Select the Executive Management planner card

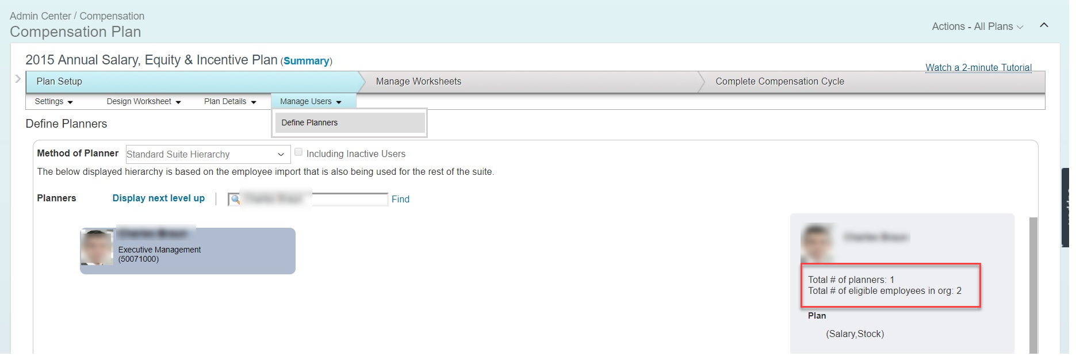[187, 251]
